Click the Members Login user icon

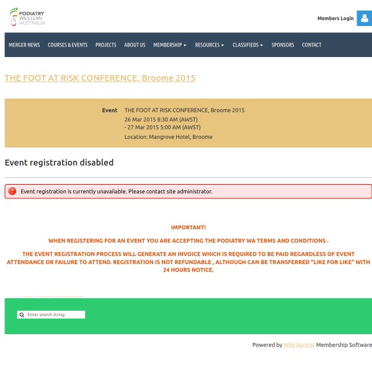point(364,18)
